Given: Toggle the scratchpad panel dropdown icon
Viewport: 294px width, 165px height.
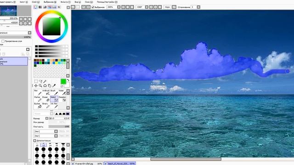Looking at the screenshot, I should point(59,7).
